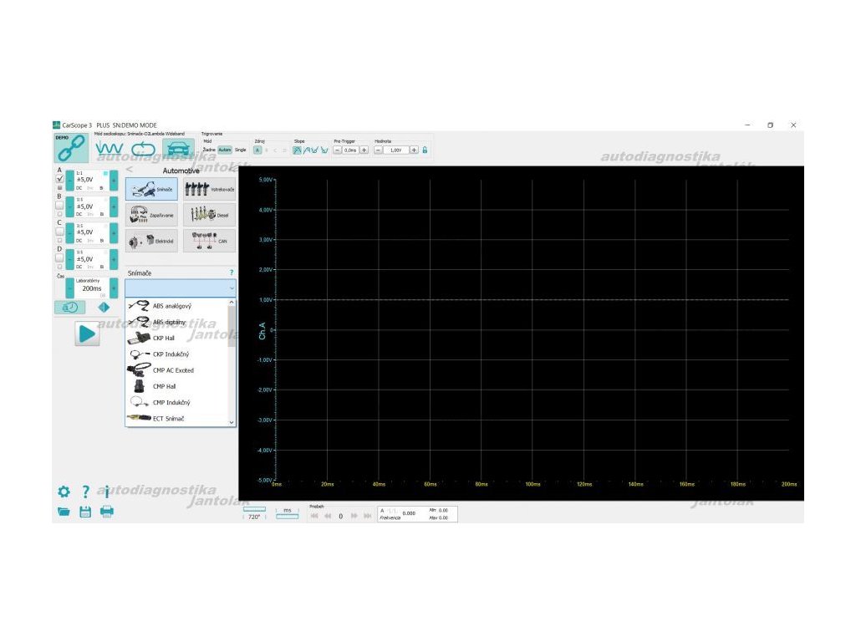Open settings via the gear icon

click(64, 492)
